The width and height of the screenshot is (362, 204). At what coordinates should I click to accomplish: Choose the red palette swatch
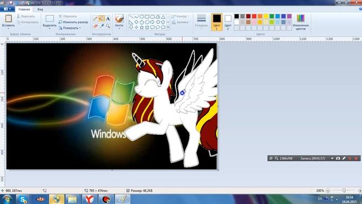point(254,16)
